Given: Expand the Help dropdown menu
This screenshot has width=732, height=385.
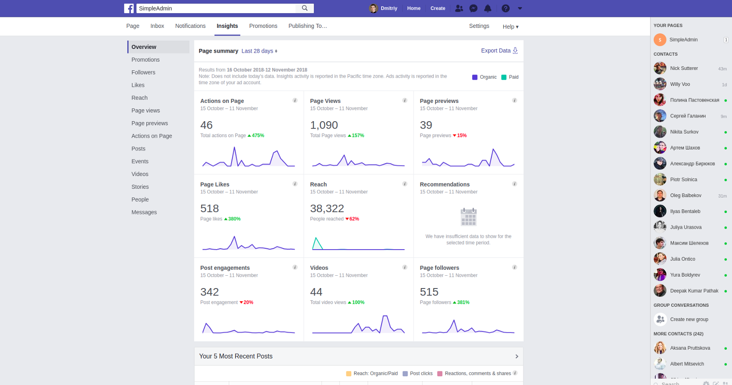Looking at the screenshot, I should pyautogui.click(x=510, y=27).
